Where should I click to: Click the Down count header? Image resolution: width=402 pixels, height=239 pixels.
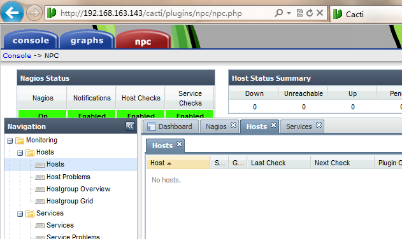point(254,93)
